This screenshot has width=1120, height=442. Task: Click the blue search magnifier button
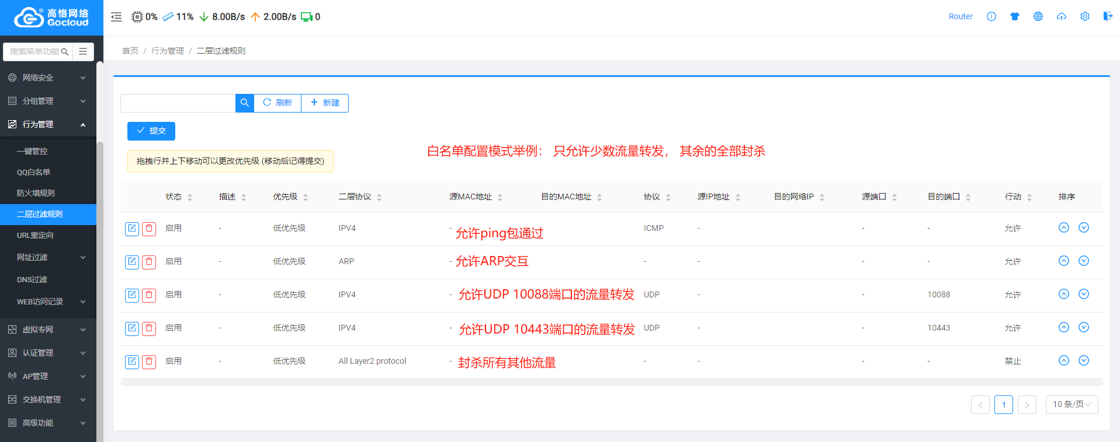tap(245, 103)
